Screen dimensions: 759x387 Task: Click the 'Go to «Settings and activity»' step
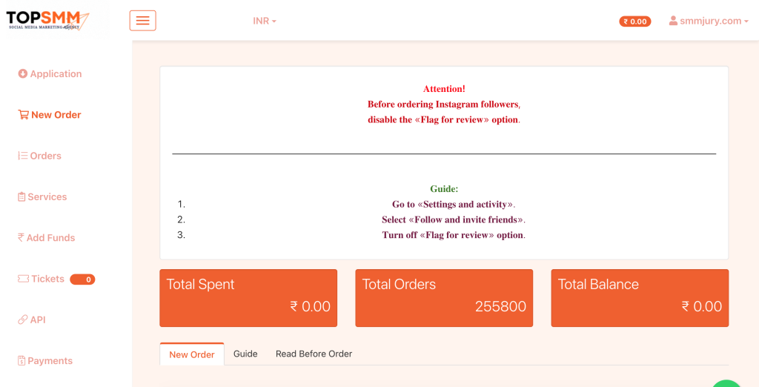(454, 205)
